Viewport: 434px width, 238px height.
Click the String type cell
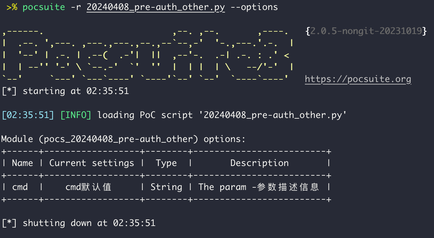point(166,187)
